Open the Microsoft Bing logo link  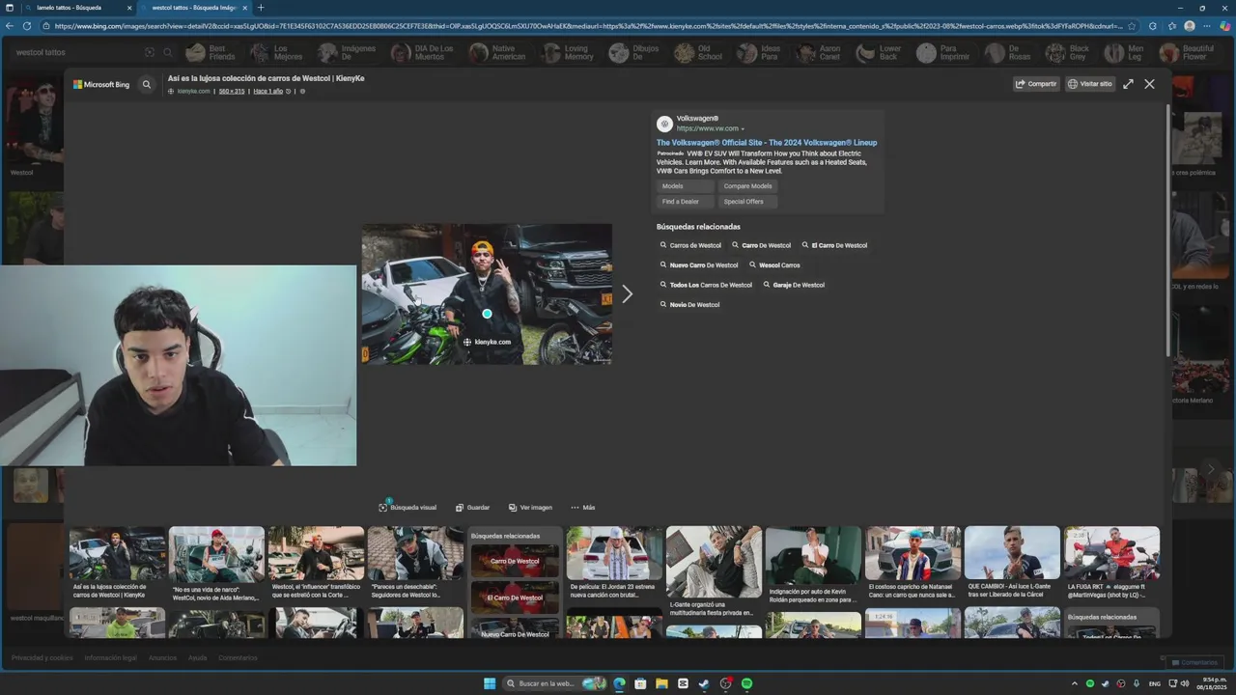tap(101, 85)
